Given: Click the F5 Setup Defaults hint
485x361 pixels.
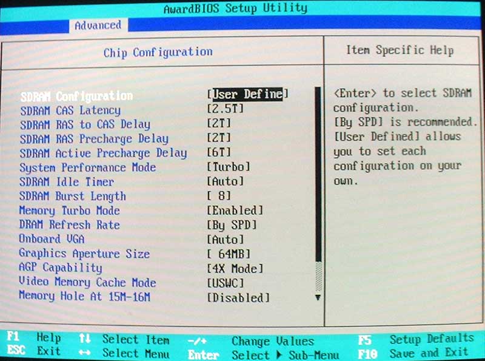Looking at the screenshot, I should (416, 339).
